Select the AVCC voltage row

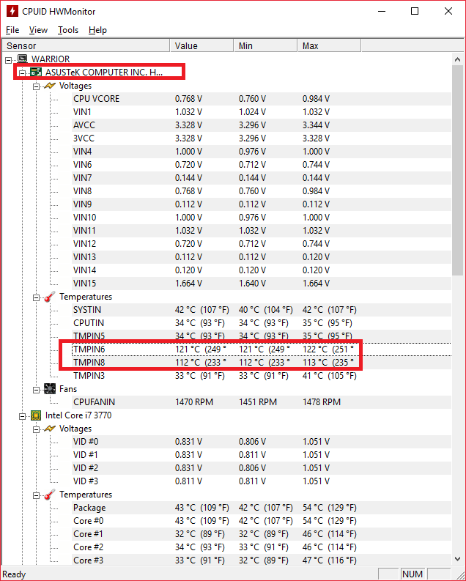point(262,125)
